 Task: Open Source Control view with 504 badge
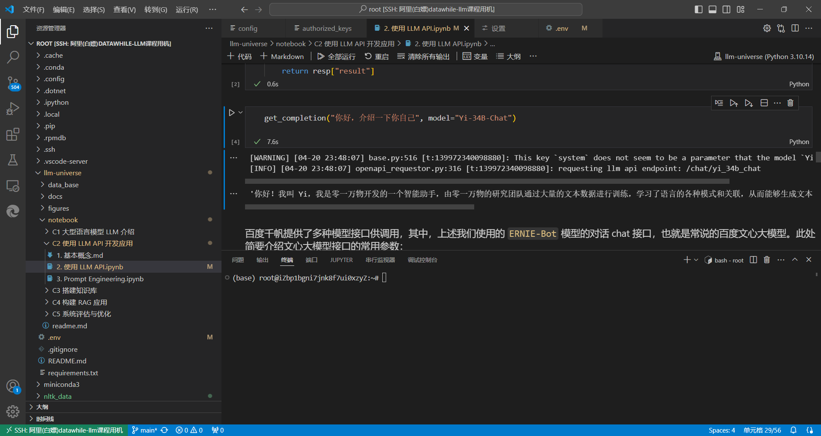[x=13, y=82]
